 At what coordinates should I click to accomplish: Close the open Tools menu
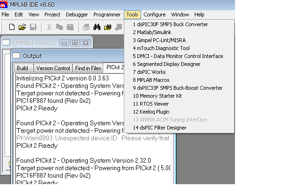(132, 14)
